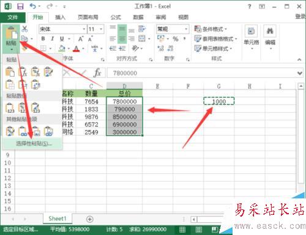This screenshot has height=235, width=306.
Task: Click the Copy icon
Action: (24, 38)
